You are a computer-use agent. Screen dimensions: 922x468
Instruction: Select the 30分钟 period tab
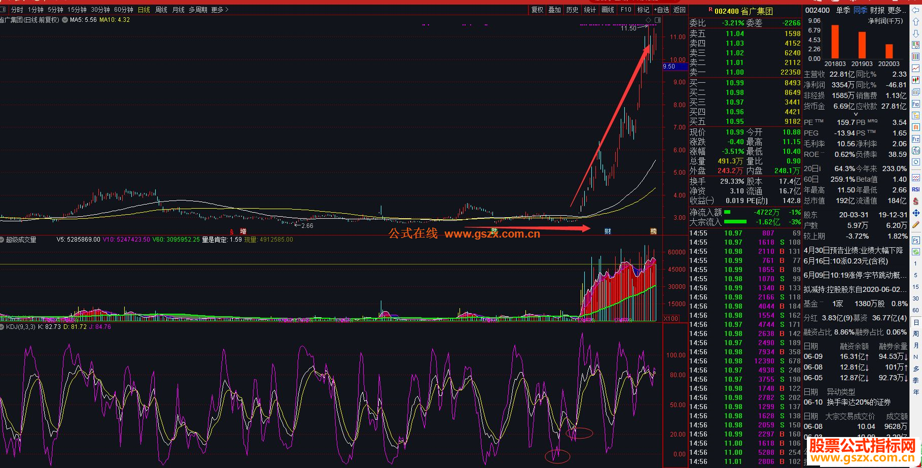click(x=100, y=10)
